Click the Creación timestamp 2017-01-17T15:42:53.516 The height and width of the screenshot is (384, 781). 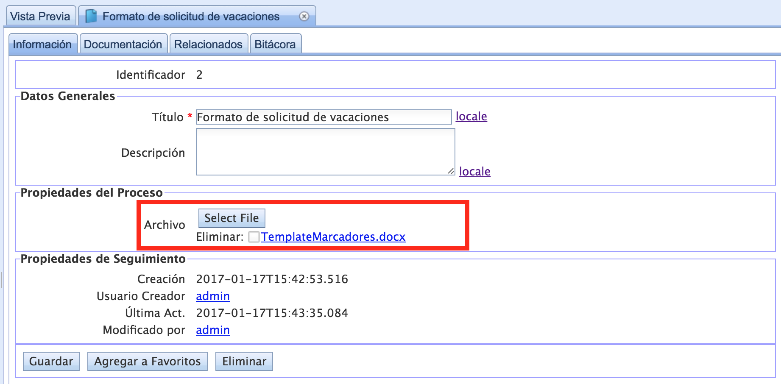272,279
